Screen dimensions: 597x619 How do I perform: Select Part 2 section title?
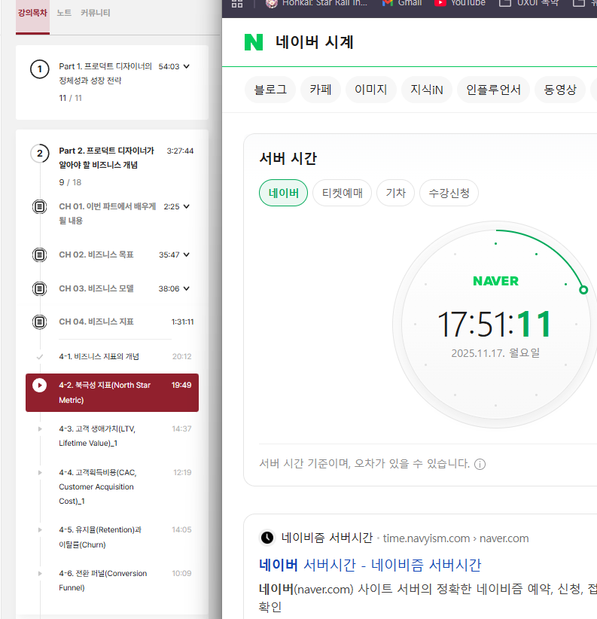pos(107,157)
